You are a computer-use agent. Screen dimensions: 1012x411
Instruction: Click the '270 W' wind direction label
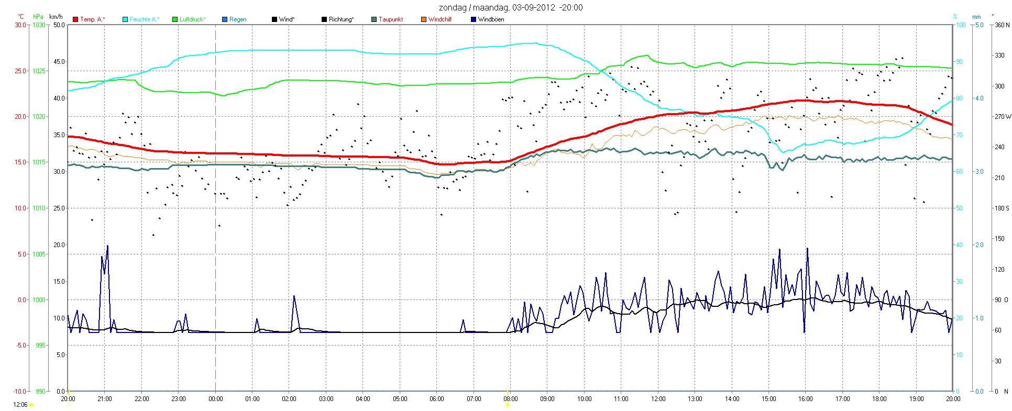tap(1002, 117)
